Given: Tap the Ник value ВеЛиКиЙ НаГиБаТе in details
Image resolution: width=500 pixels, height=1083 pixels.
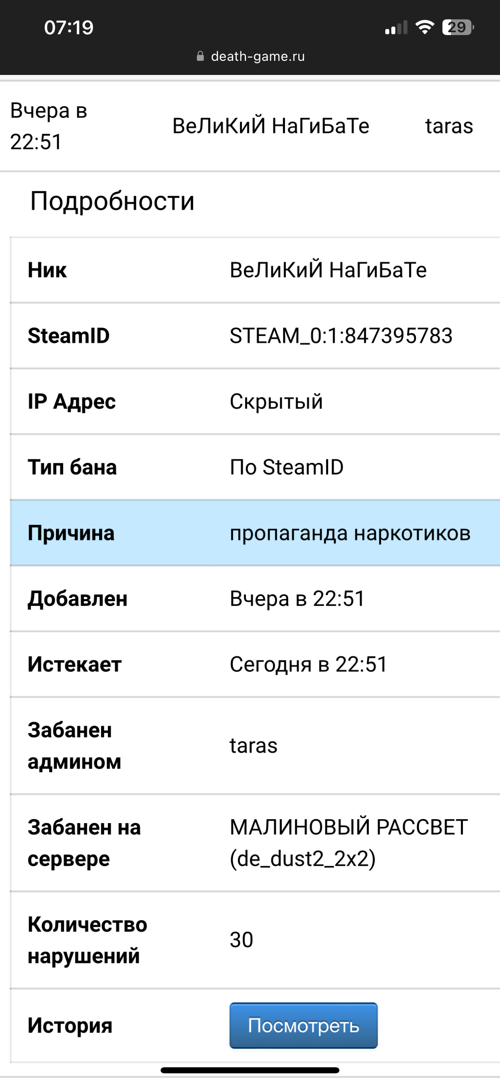Looking at the screenshot, I should 328,270.
